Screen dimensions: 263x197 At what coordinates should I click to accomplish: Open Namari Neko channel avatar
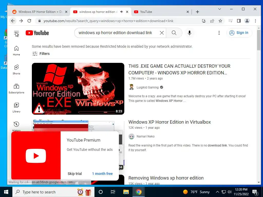(x=131, y=136)
